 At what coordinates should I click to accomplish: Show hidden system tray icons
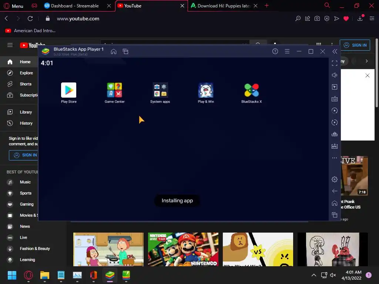coord(314,275)
